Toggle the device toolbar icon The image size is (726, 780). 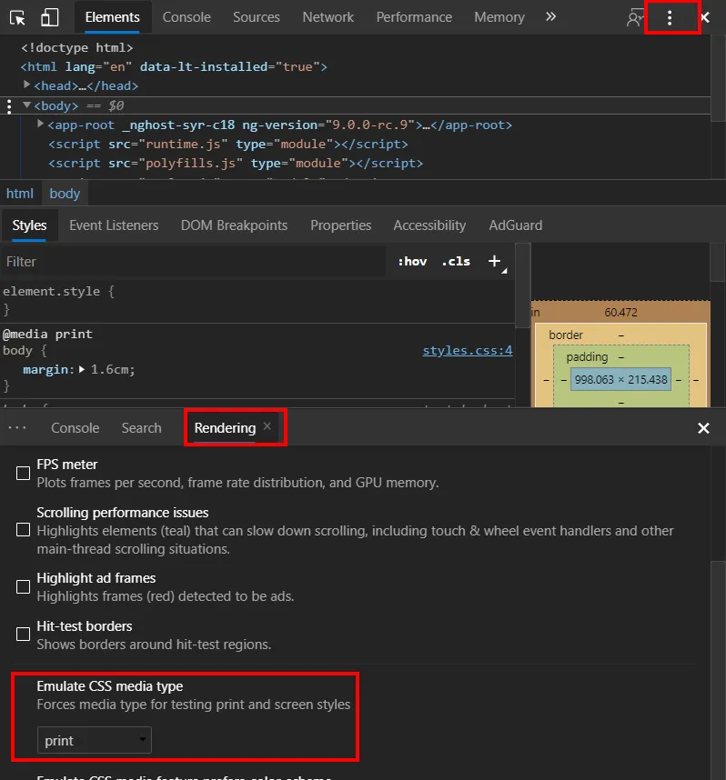click(49, 17)
